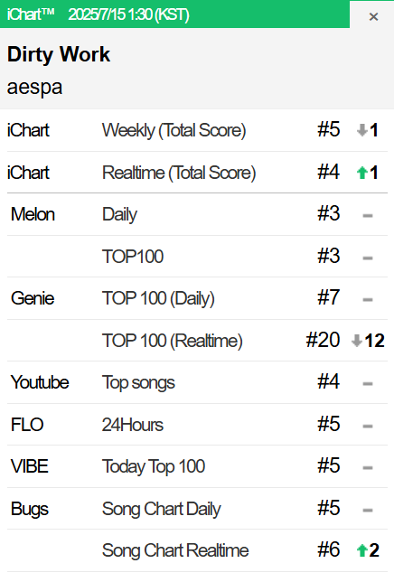Click the down arrow next to Weekly rank

click(x=361, y=130)
